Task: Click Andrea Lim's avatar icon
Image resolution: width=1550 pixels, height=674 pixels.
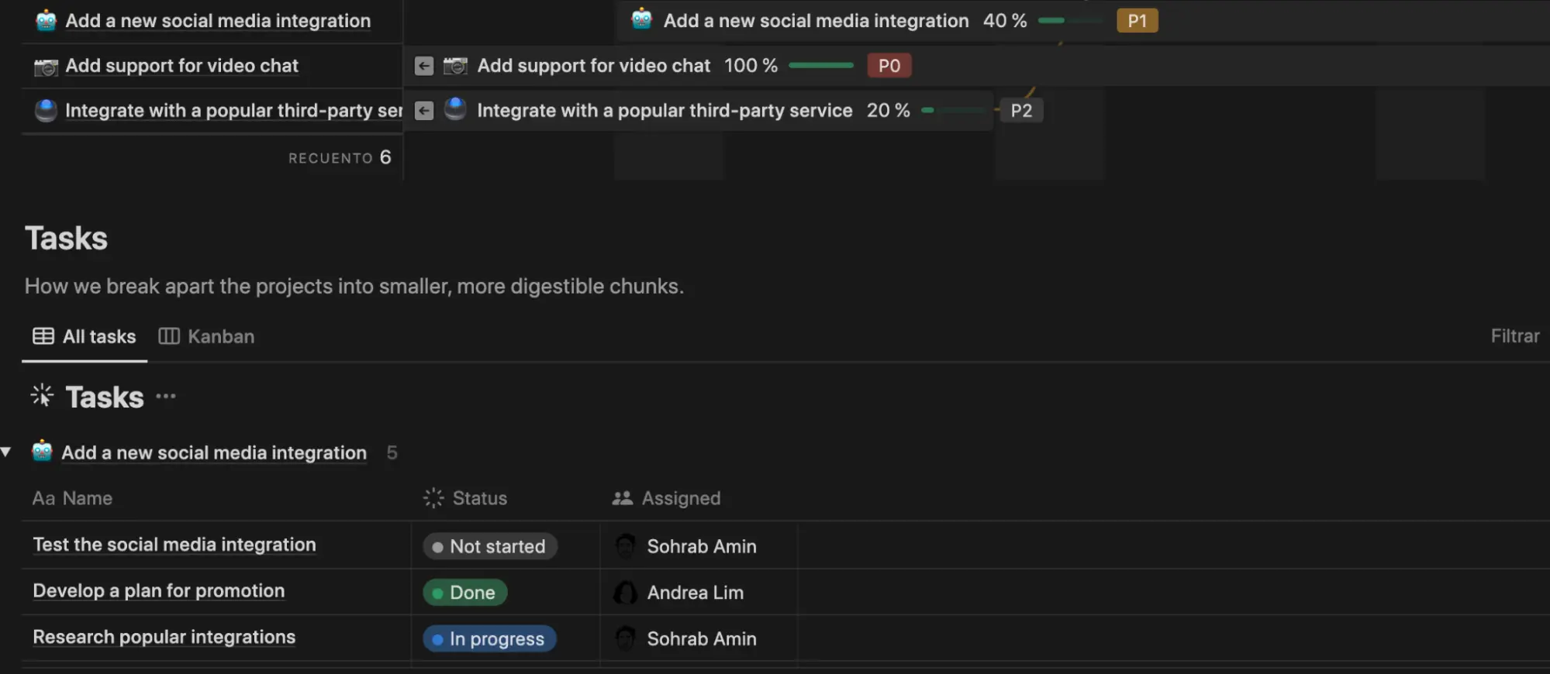Action: pos(625,593)
